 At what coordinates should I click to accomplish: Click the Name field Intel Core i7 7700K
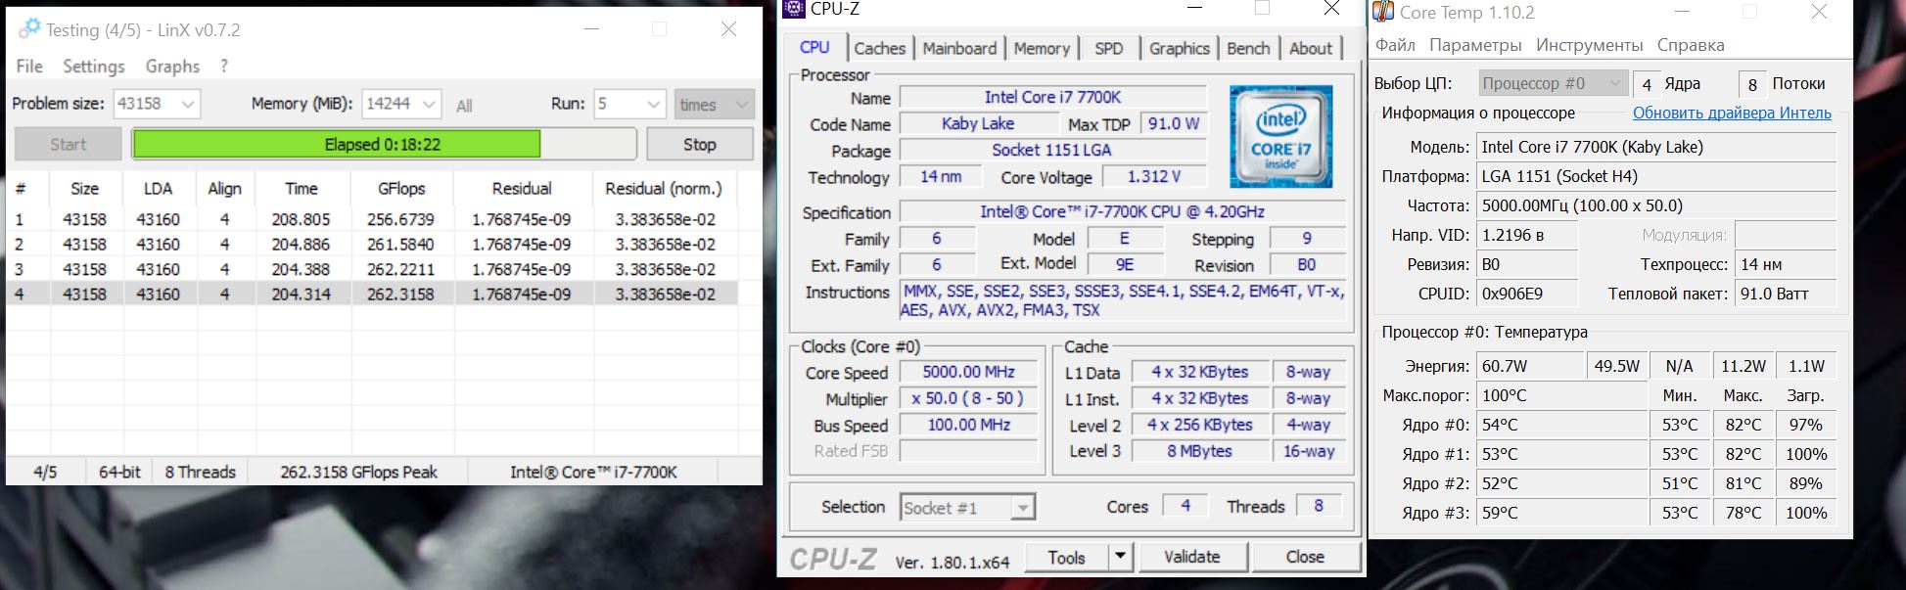click(1052, 97)
